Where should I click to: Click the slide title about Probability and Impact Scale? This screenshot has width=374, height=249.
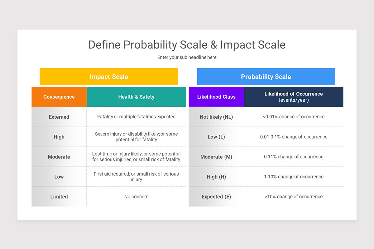[187, 45]
